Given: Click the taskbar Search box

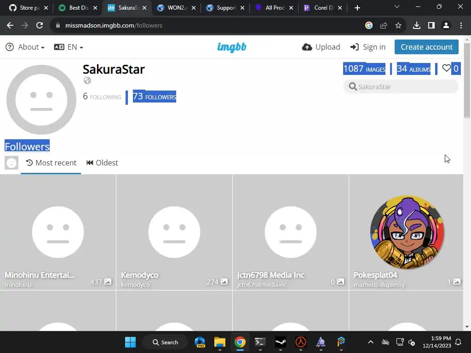Looking at the screenshot, I should 166,342.
